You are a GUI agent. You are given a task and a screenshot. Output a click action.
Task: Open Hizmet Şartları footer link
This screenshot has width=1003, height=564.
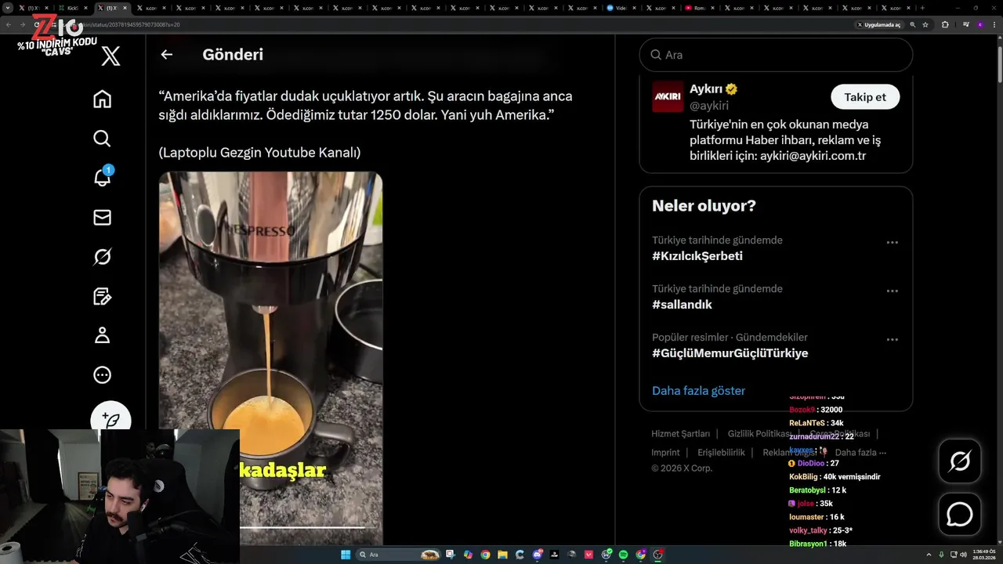point(680,433)
